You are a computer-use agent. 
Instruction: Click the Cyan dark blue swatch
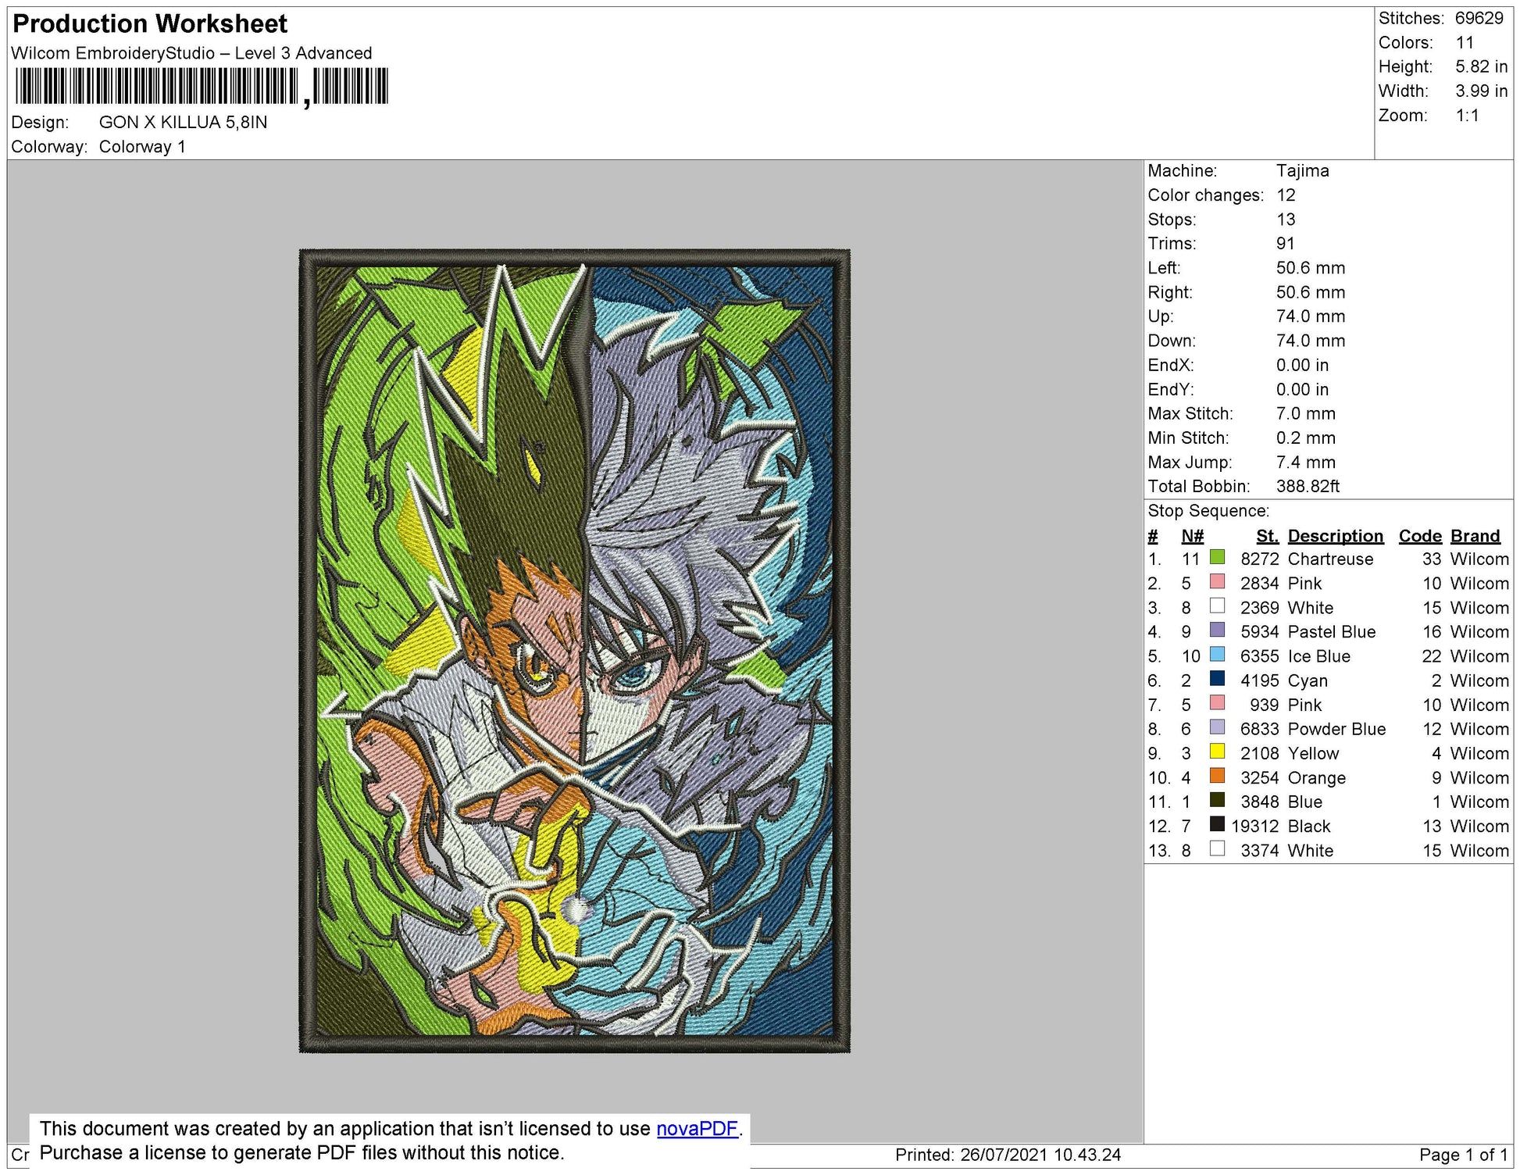tap(1216, 679)
